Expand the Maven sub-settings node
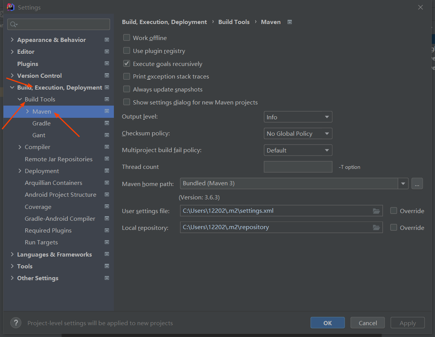Image resolution: width=435 pixels, height=337 pixels. click(27, 111)
